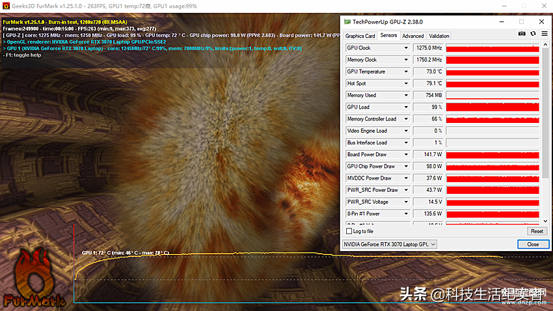Click the Close button in GPU-Z
Screen dimensions: 553x311
[533, 245]
